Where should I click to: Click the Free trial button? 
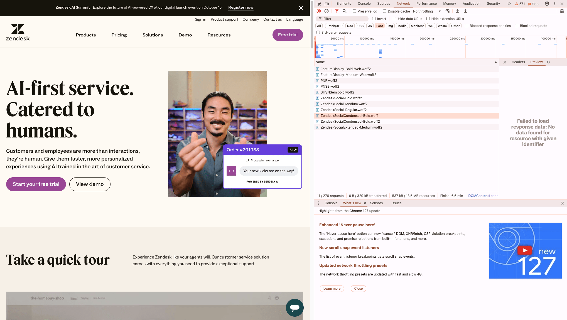(x=288, y=35)
